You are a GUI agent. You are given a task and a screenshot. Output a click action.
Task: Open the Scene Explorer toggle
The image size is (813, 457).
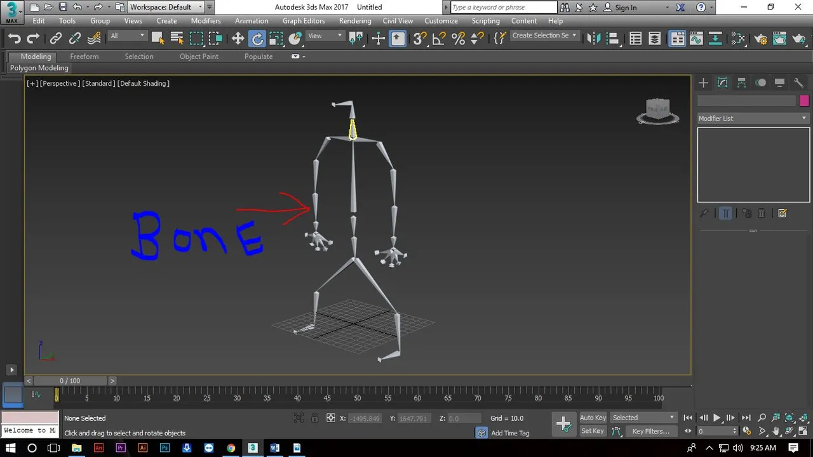[636, 39]
